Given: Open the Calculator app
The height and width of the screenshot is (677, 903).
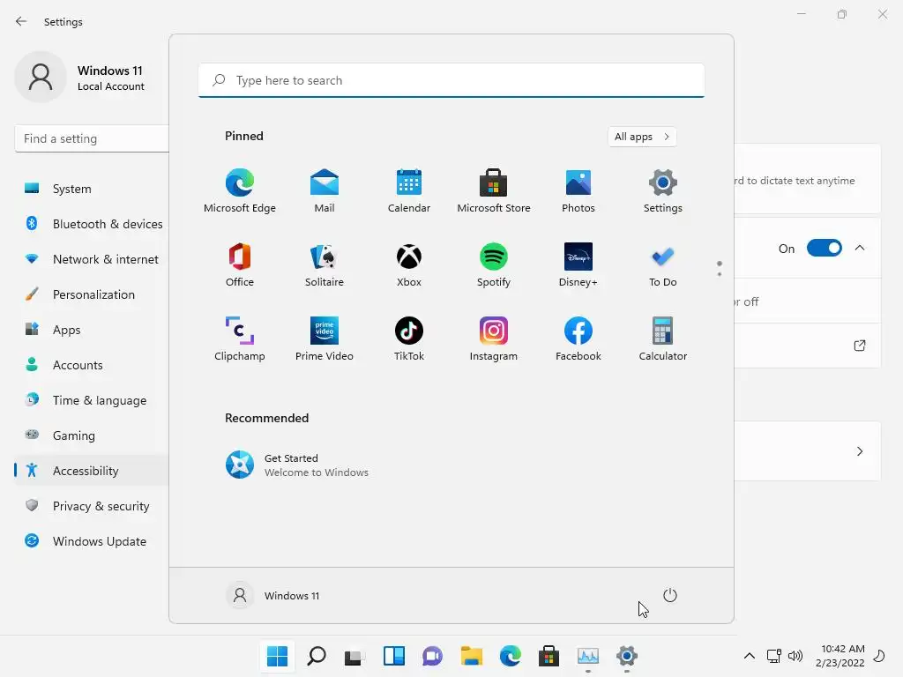Looking at the screenshot, I should pyautogui.click(x=663, y=339).
